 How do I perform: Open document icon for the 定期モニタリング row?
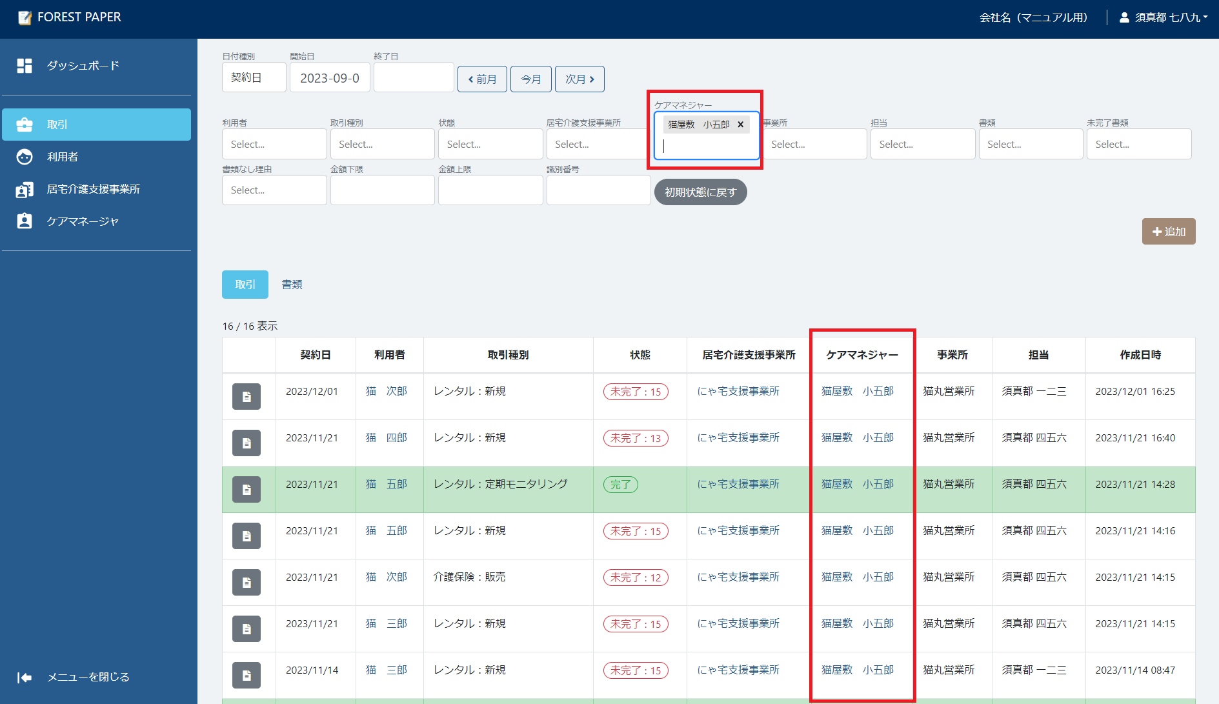[x=247, y=490]
